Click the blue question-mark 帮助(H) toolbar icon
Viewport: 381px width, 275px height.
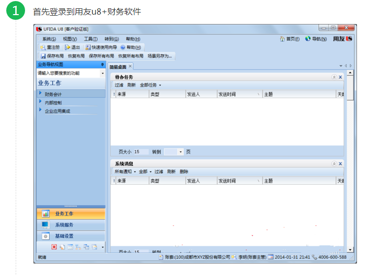tap(123, 47)
